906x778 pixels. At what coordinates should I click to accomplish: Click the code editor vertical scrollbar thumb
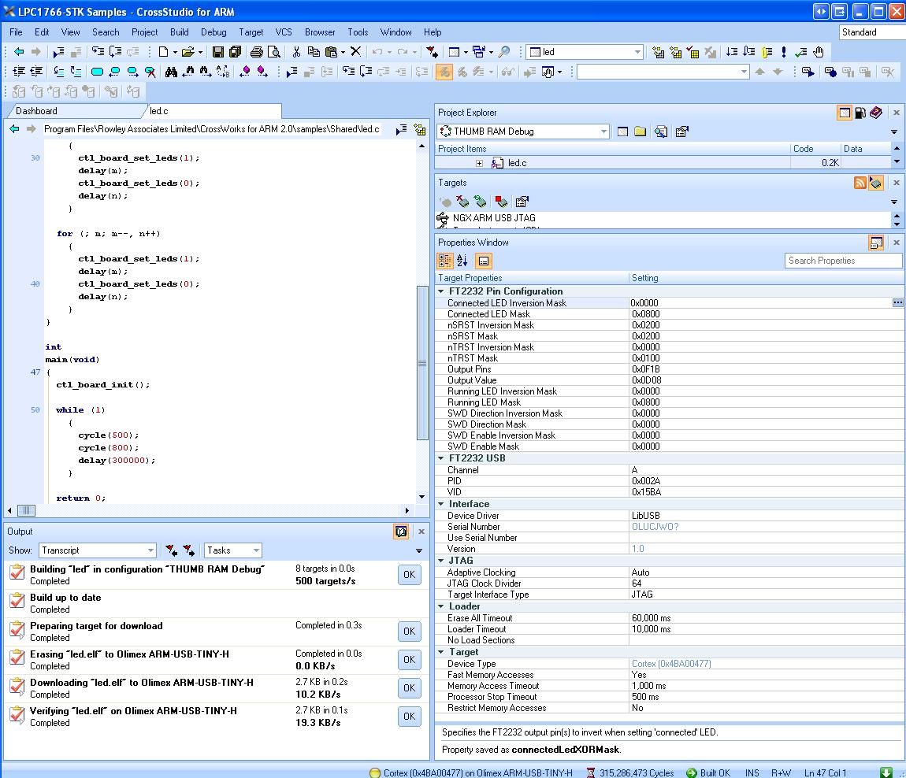(x=422, y=362)
